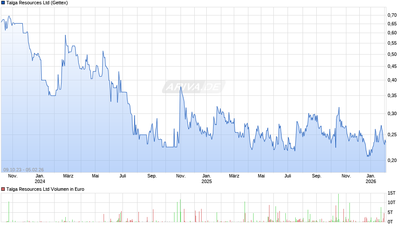This screenshot has height=226, width=404.
Task: Click the 'Juli' label before Jan. 2025
Action: tap(123, 176)
